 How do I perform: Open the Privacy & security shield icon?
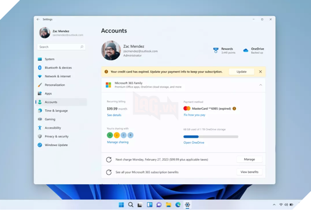click(x=40, y=136)
